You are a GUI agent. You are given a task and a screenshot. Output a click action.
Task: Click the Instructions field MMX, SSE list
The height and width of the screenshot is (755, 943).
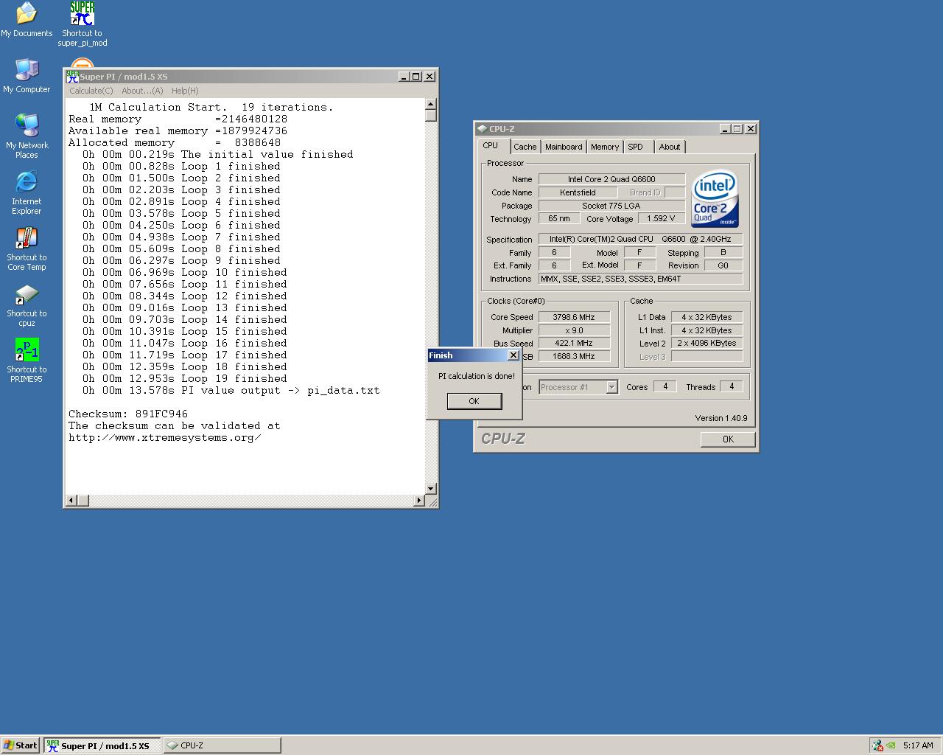tap(640, 279)
